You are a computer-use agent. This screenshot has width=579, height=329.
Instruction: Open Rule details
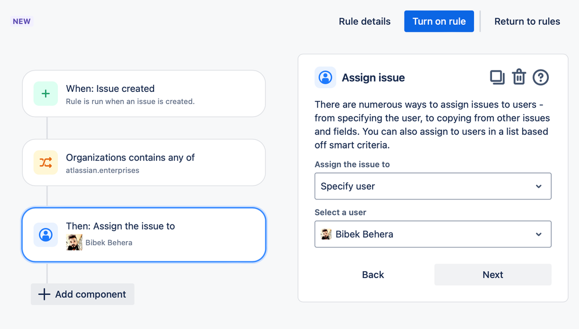click(x=365, y=21)
